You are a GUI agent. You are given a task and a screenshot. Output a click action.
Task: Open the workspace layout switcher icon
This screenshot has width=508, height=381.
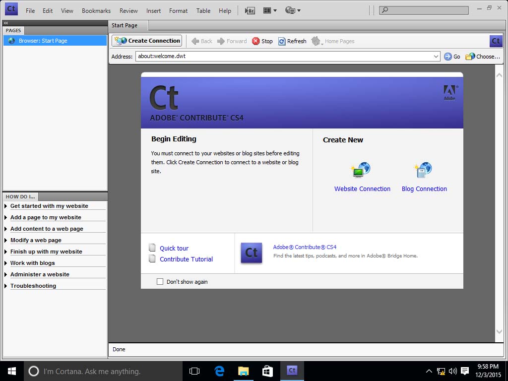pyautogui.click(x=269, y=11)
